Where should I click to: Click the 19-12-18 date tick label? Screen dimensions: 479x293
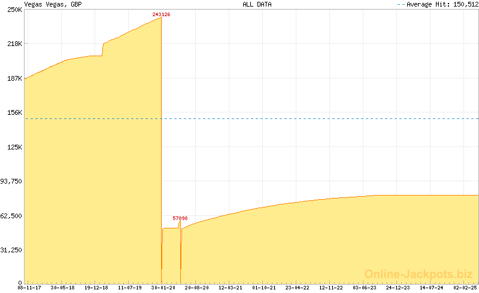pos(96,288)
